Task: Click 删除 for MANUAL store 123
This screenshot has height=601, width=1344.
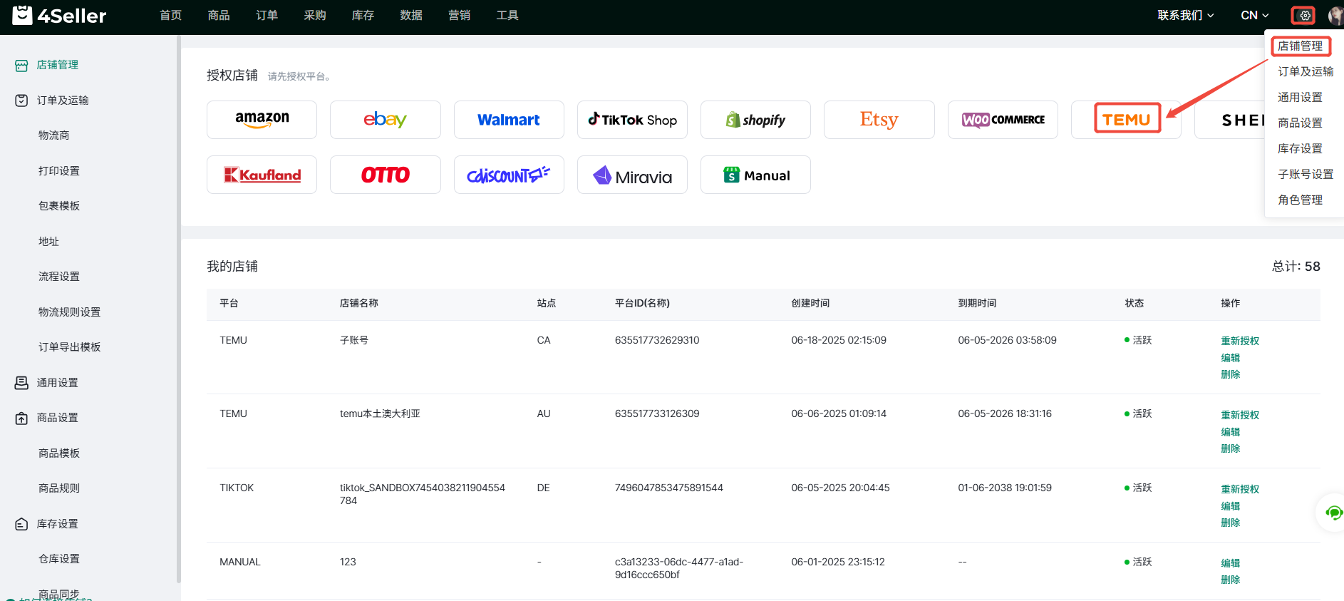Action: [1231, 580]
